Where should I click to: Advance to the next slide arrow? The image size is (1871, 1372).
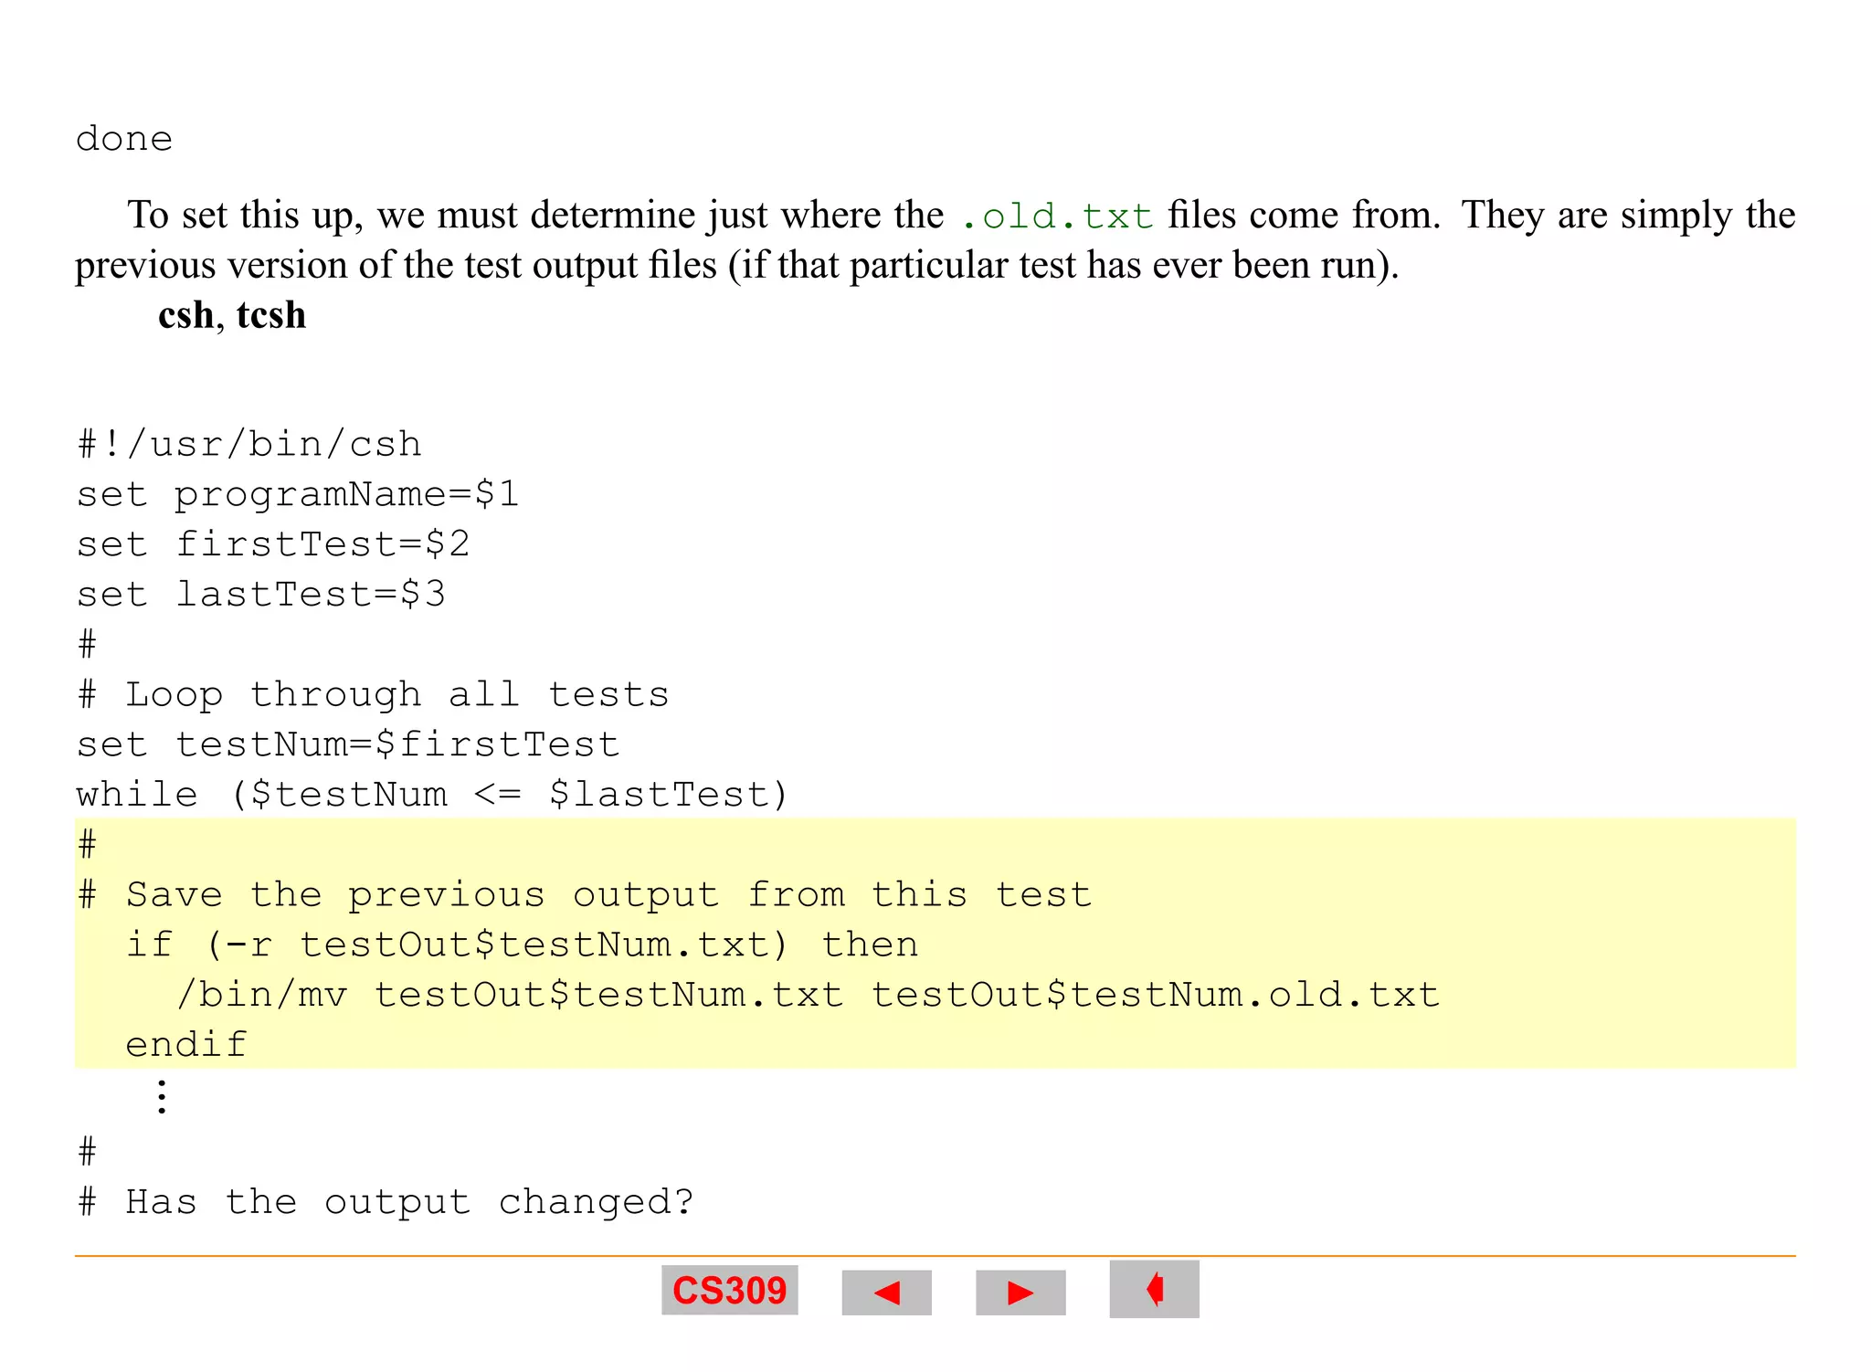click(x=1020, y=1293)
